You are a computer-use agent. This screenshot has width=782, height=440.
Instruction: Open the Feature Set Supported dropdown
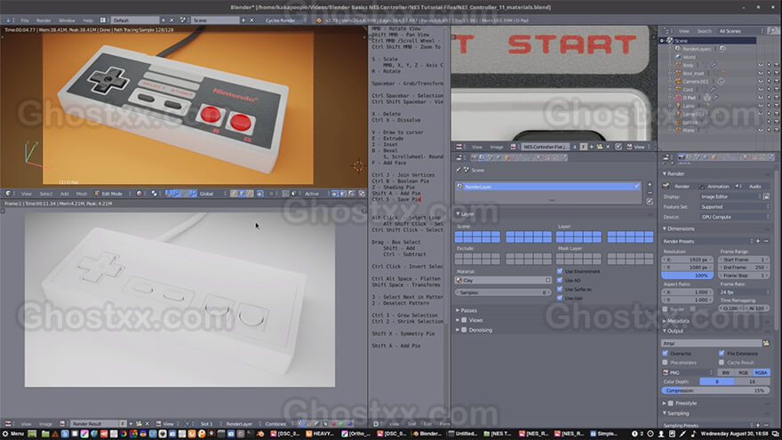point(734,206)
